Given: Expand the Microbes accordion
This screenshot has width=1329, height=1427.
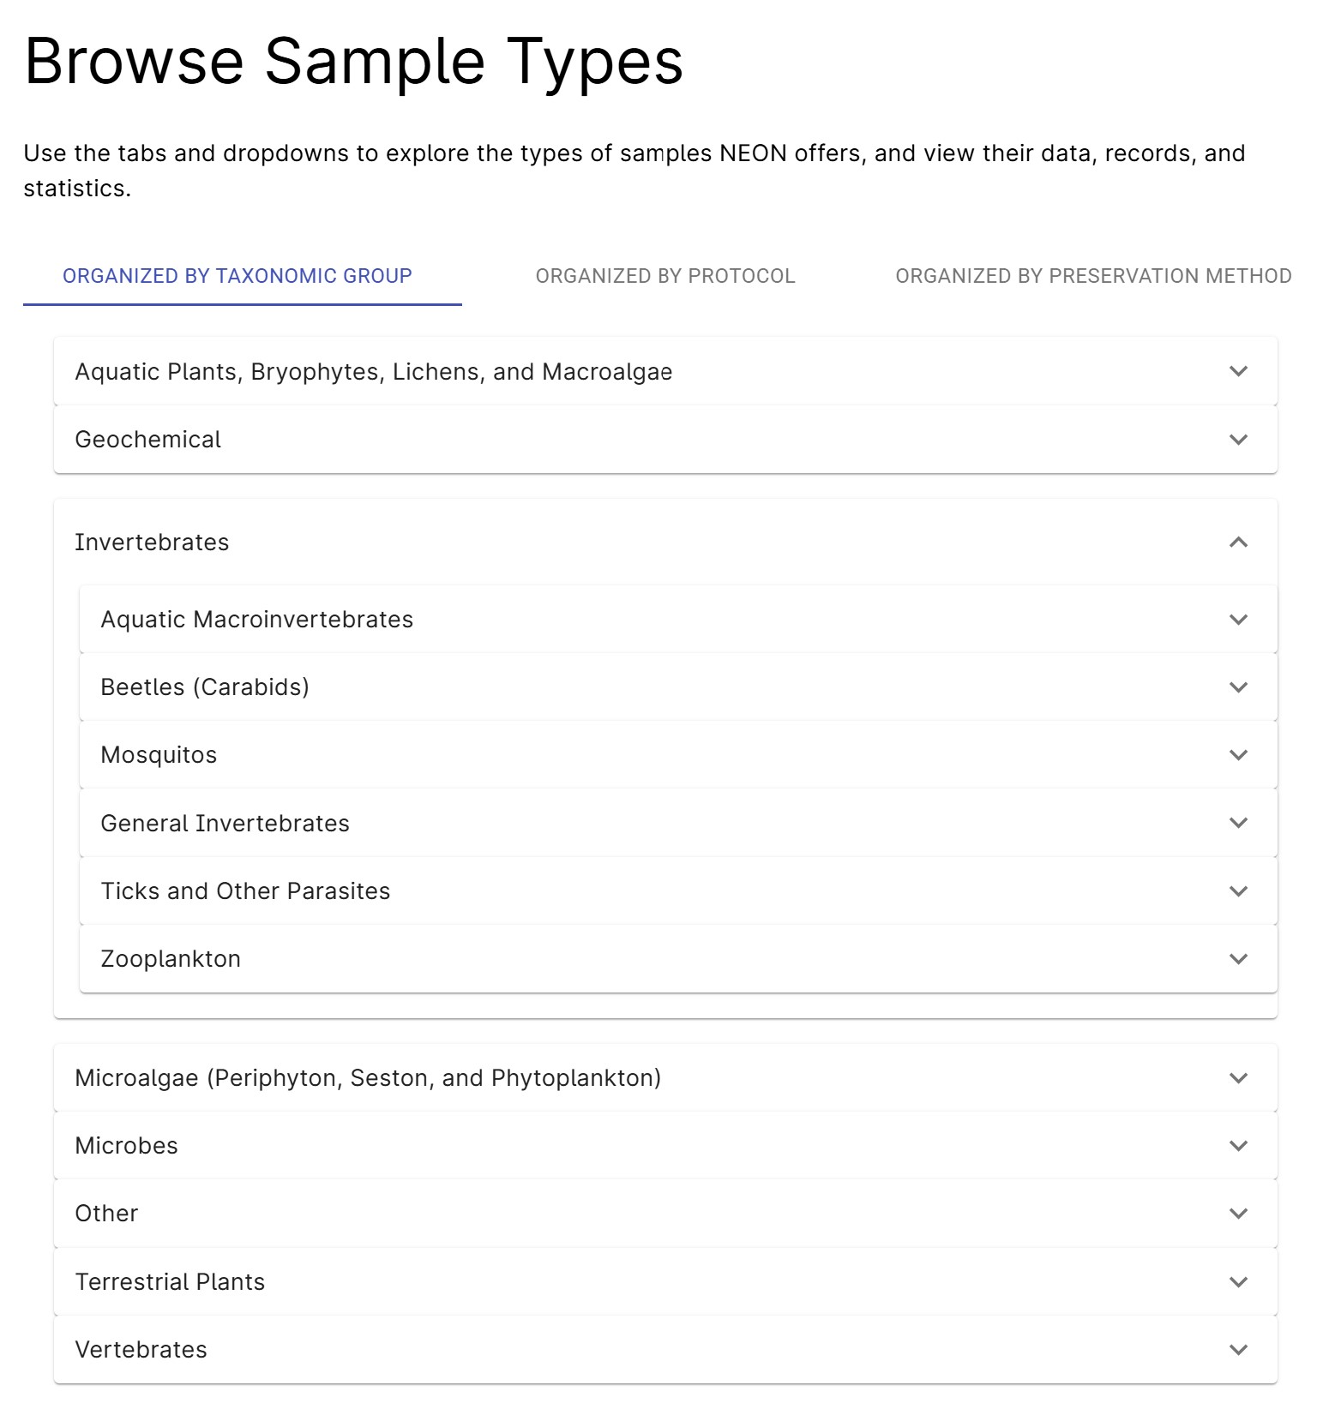Looking at the screenshot, I should click(665, 1145).
